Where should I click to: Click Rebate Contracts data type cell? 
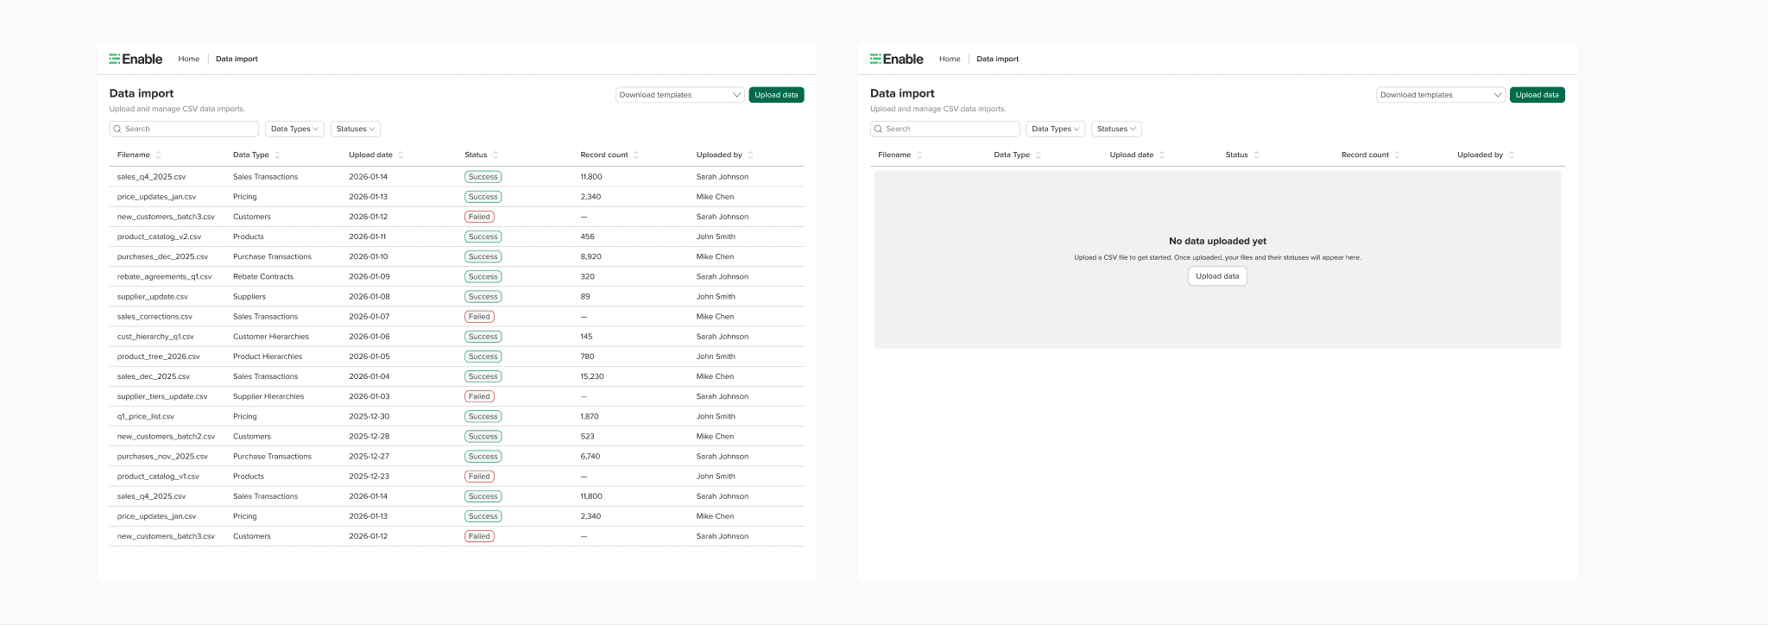coord(263,276)
